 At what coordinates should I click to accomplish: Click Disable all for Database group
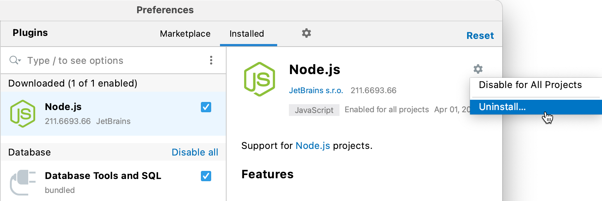[x=195, y=152]
